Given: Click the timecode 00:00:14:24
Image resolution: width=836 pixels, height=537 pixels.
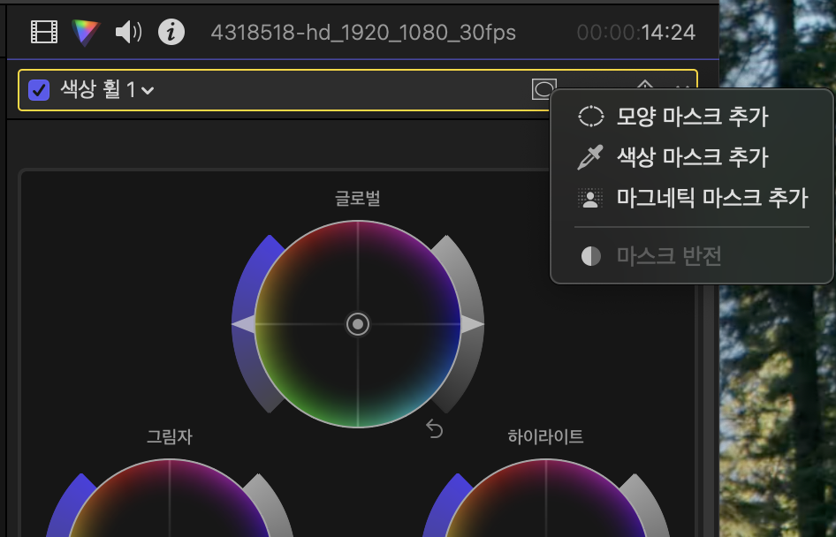Looking at the screenshot, I should [636, 33].
